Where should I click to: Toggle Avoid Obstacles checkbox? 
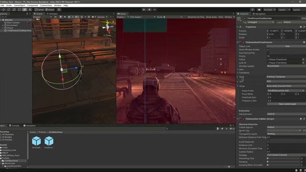[x=268, y=142]
